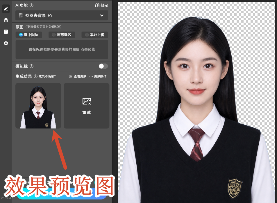The width and height of the screenshot is (277, 203).
Task: Click info icon next to 生成结果
Action: (35, 76)
